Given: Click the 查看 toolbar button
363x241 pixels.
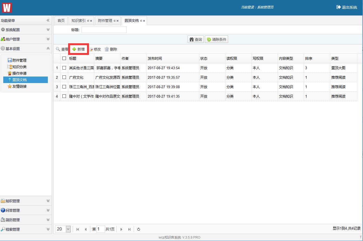Looking at the screenshot, I should pyautogui.click(x=62, y=49).
